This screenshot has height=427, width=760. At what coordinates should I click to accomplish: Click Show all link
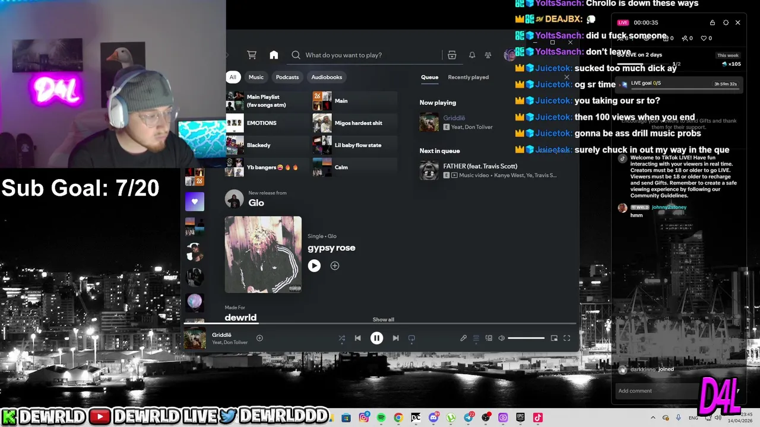point(383,320)
